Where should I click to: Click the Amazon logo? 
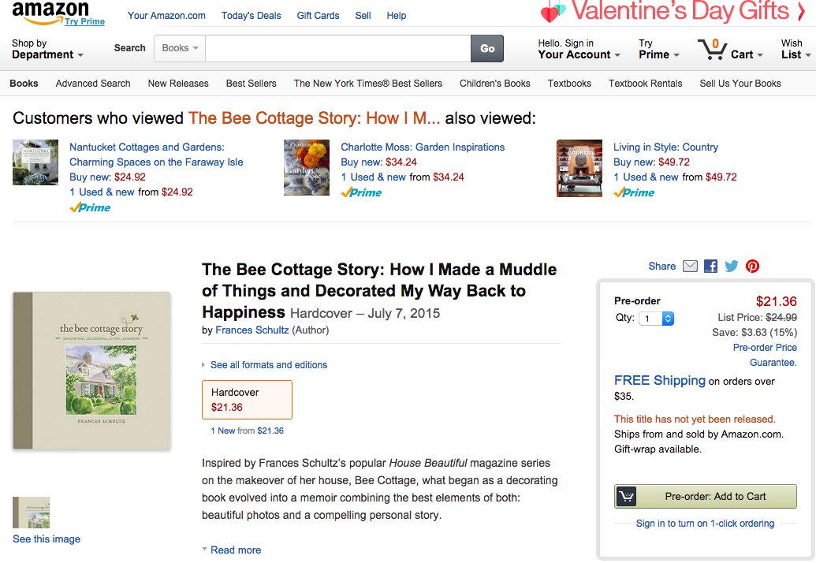50,12
